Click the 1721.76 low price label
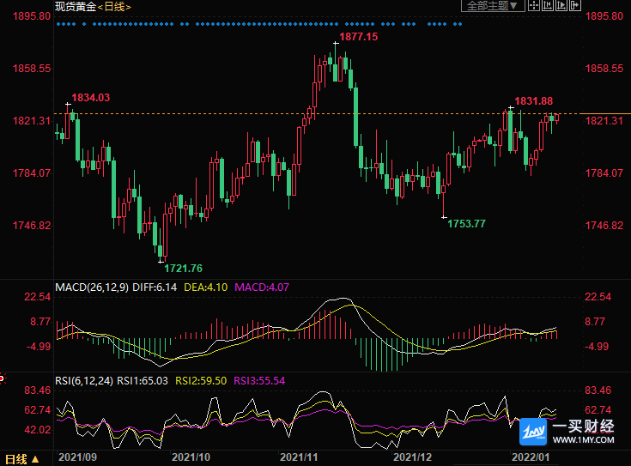The height and width of the screenshot is (466, 631). tap(183, 269)
